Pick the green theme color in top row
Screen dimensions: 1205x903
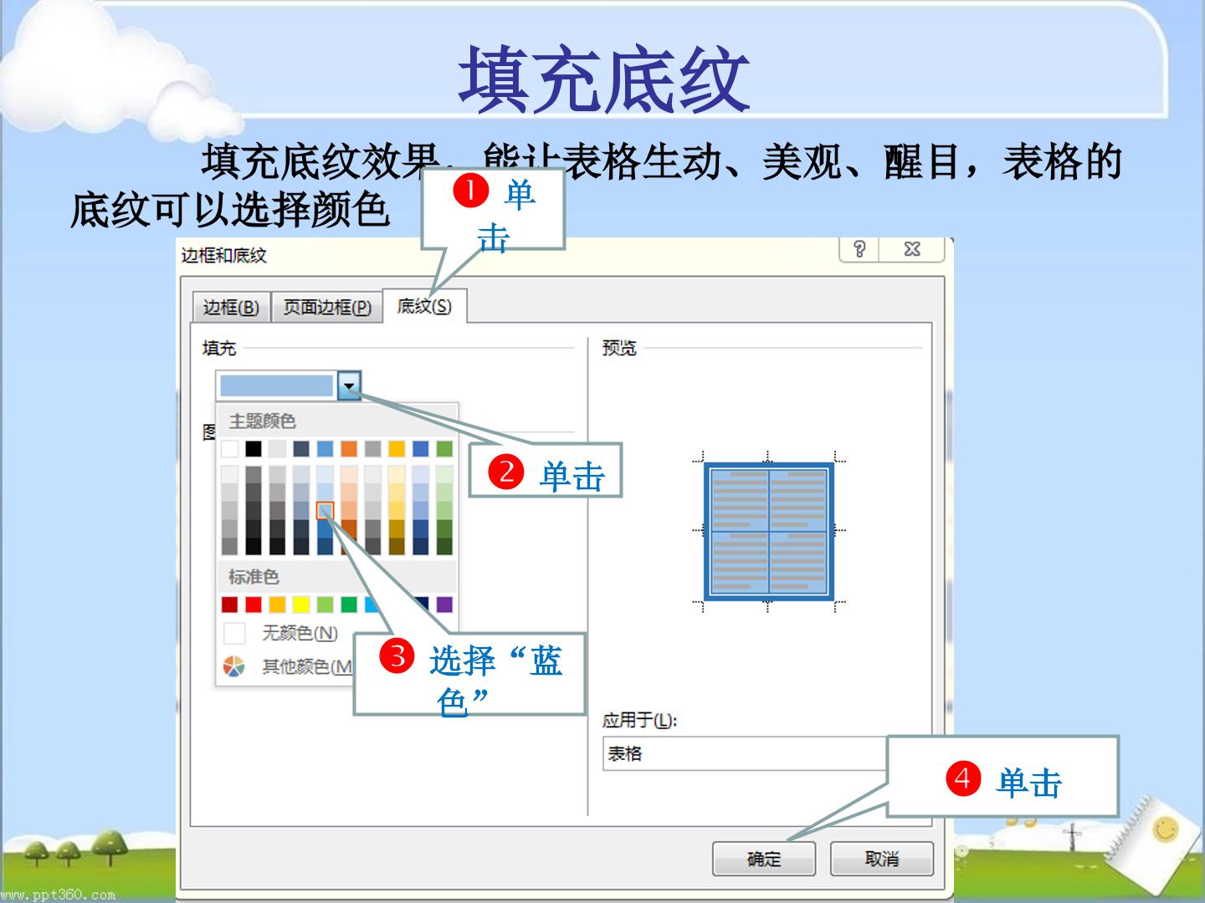444,449
